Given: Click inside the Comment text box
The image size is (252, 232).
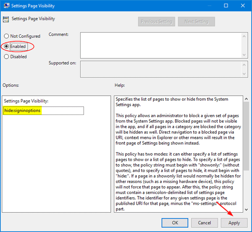Looking at the screenshot, I should [x=161, y=45].
